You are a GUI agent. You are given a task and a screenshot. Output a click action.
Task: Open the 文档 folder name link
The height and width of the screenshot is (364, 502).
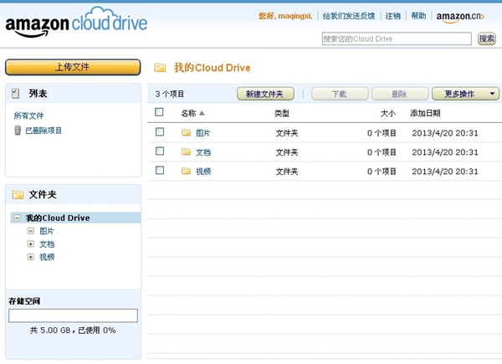point(203,152)
